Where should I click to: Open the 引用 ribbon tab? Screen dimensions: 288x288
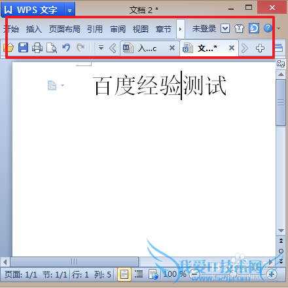click(95, 29)
